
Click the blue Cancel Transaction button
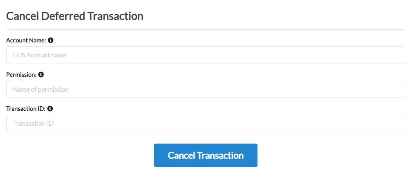(206, 155)
